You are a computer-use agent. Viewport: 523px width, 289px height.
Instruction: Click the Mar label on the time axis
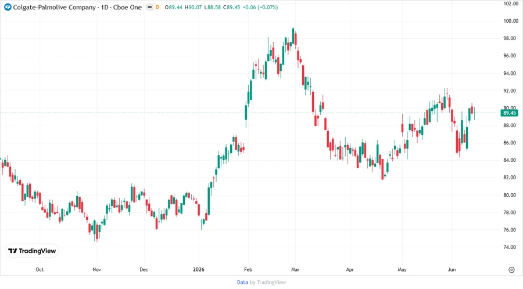coord(295,269)
